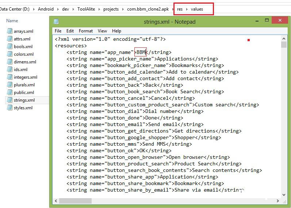
Task: Expand breadcrumb arrow after projects
Action: point(123,9)
